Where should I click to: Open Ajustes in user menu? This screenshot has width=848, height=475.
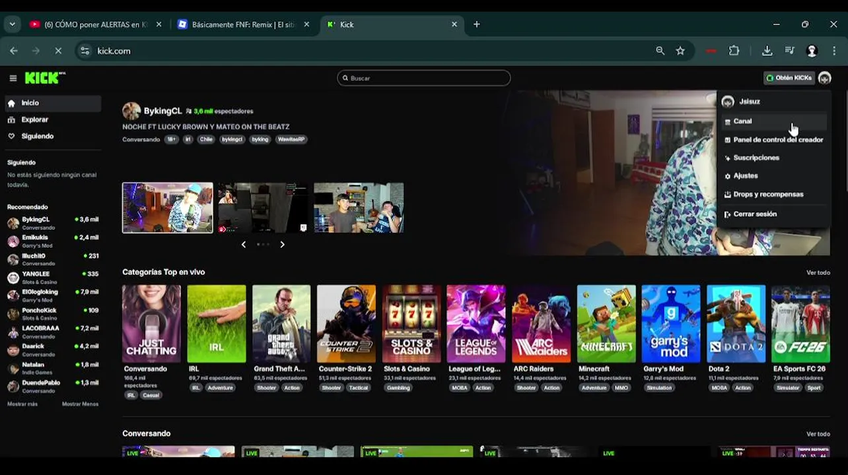tap(773, 176)
